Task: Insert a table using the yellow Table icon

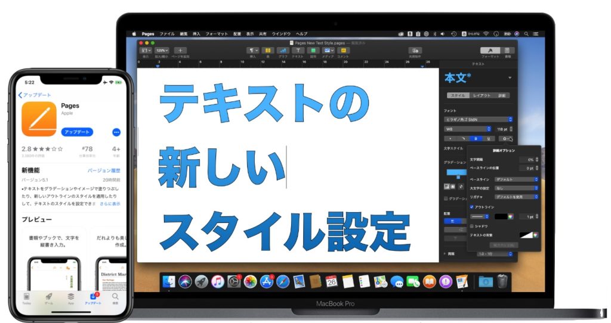Action: (268, 51)
